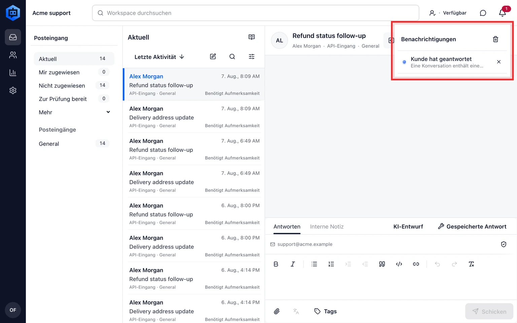Click the Tags button
This screenshot has width=517, height=323.
(325, 311)
